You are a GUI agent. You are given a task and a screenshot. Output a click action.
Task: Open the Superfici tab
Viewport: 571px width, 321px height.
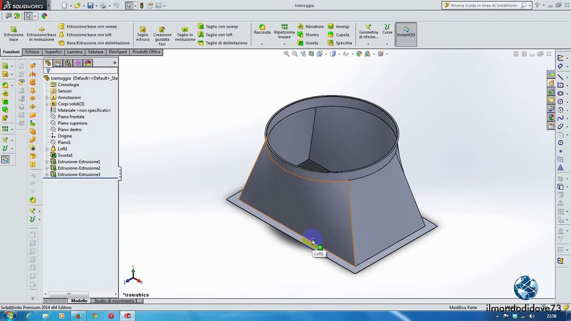(x=53, y=52)
